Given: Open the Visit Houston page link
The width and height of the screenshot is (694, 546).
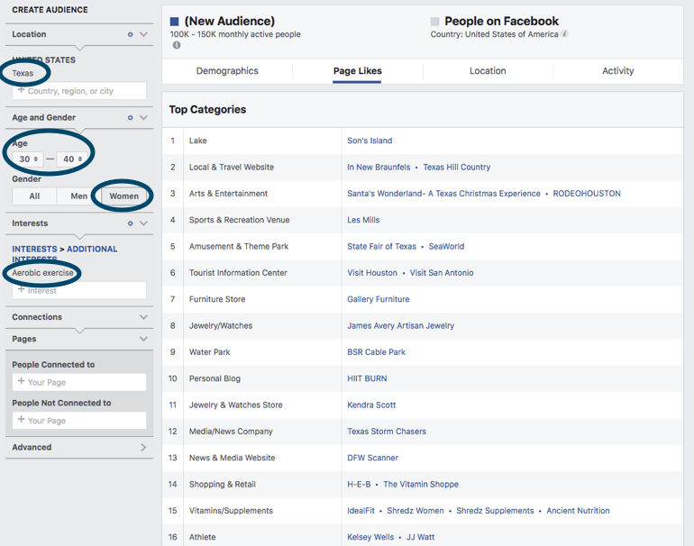Looking at the screenshot, I should click(x=372, y=273).
